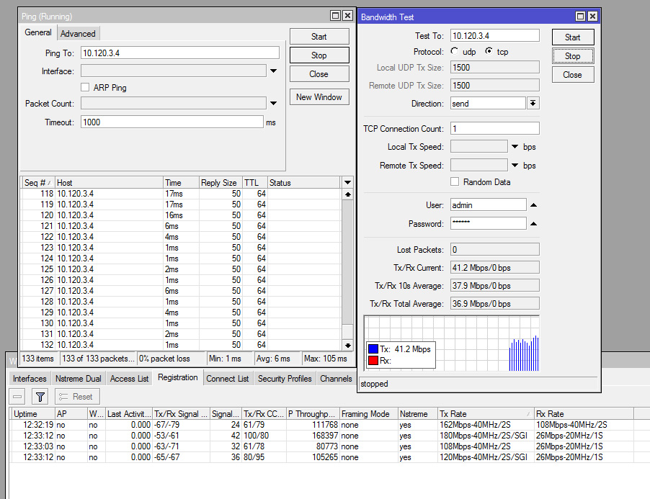Maximize the Ping window
The image size is (650, 499).
335,16
